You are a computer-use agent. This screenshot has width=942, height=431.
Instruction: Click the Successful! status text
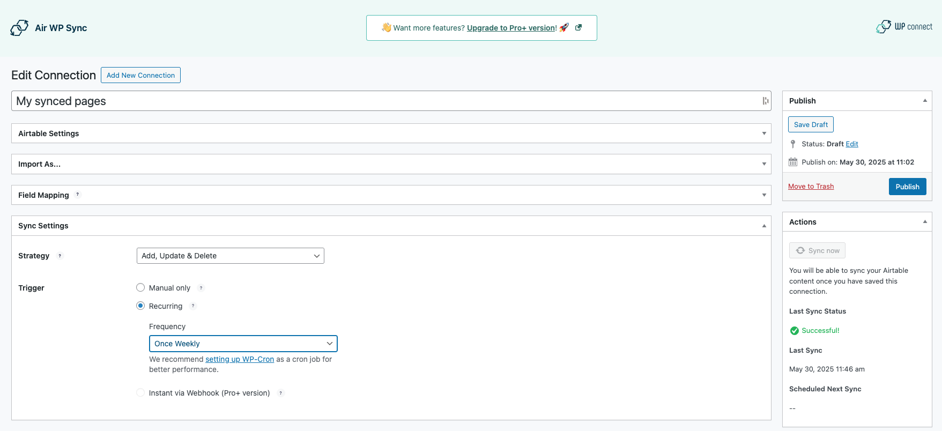pyautogui.click(x=820, y=331)
